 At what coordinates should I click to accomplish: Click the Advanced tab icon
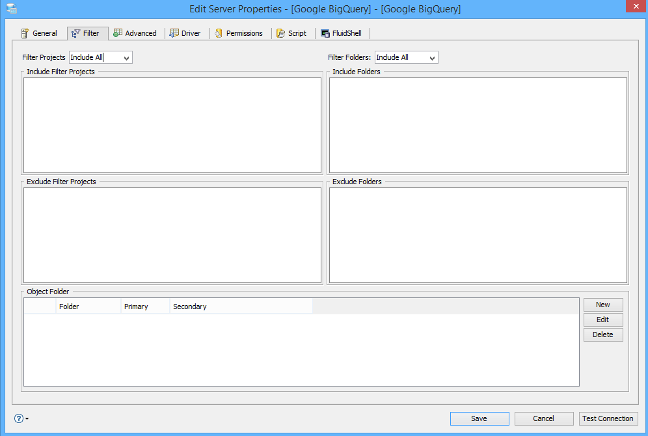pos(118,33)
